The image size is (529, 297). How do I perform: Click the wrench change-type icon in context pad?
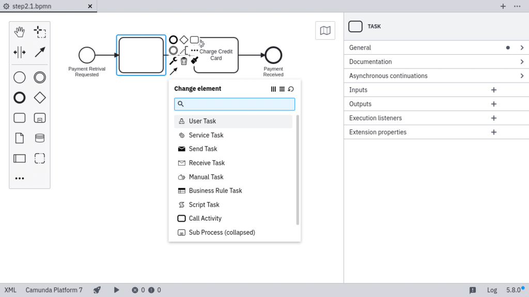pos(173,61)
